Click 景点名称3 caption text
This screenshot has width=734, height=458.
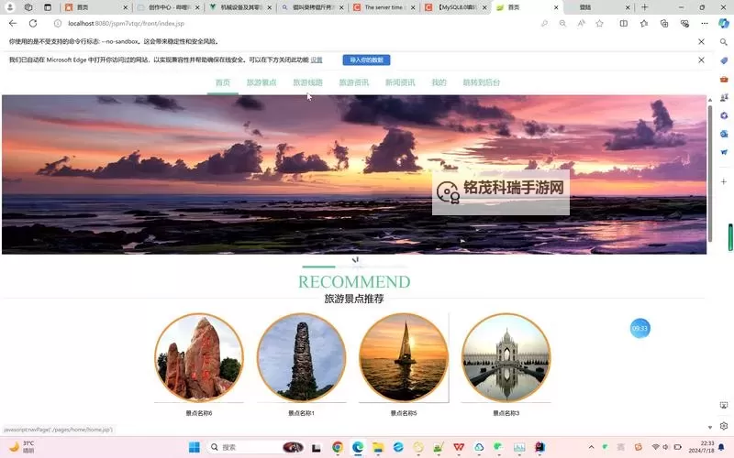point(506,413)
